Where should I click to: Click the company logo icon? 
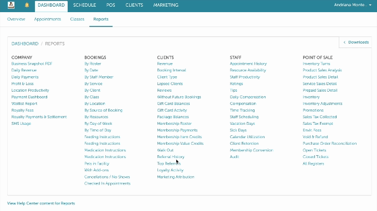point(11,5)
